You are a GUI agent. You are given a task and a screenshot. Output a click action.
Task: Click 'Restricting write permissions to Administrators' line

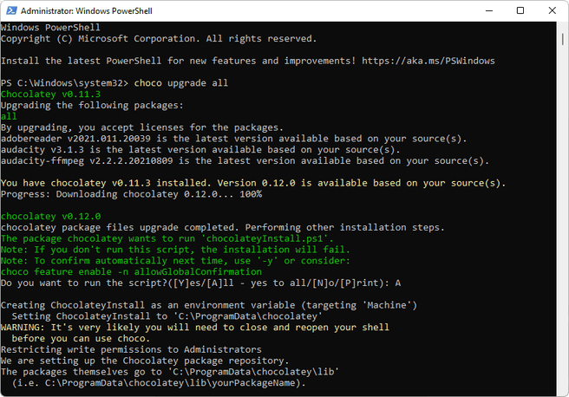click(131, 350)
